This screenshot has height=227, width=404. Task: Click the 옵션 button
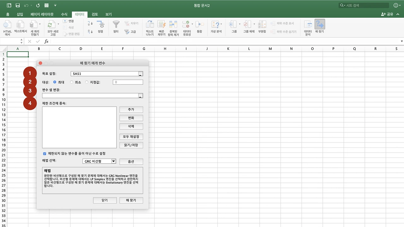click(131, 161)
